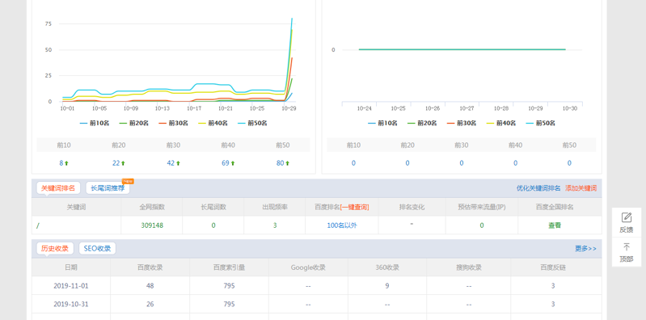The width and height of the screenshot is (646, 320).
Task: Toggle 前40名 series in left chart legend
Action: pyautogui.click(x=213, y=123)
